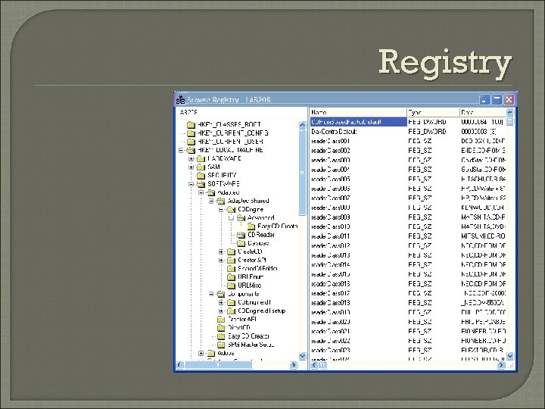
Task: Select the readerClass021 value entry
Action: tap(331, 332)
